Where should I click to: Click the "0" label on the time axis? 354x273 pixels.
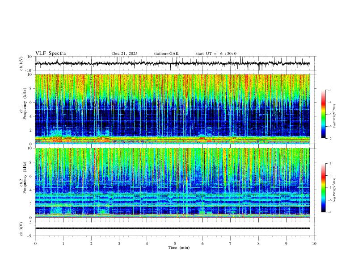click(x=35, y=244)
